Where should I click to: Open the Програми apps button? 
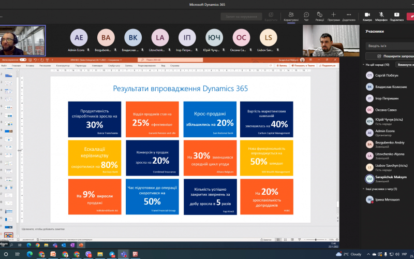coord(333,17)
